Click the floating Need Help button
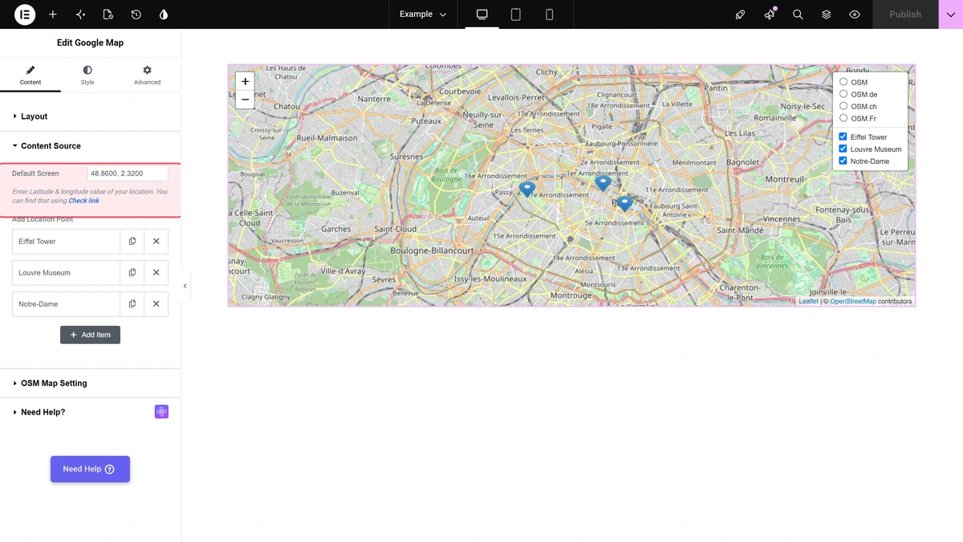Screen dimensions: 963x542 (90, 469)
